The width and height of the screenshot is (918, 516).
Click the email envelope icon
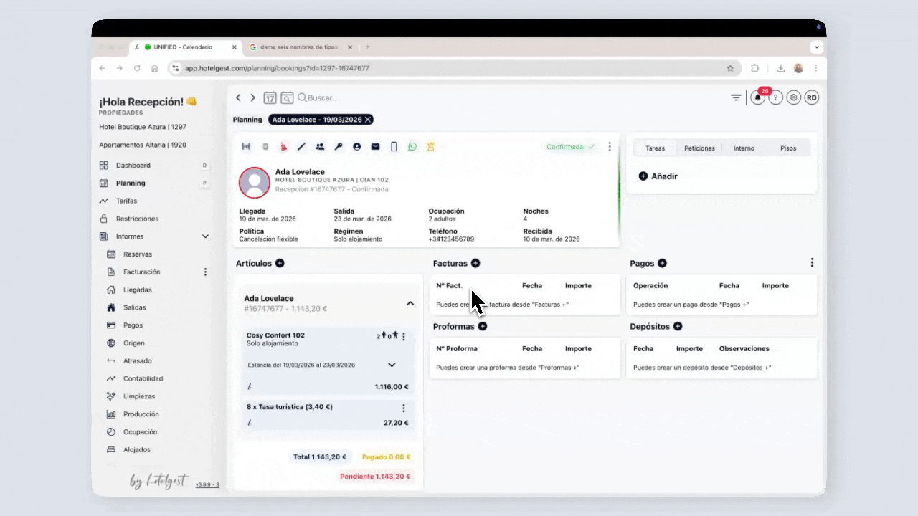[x=375, y=147]
